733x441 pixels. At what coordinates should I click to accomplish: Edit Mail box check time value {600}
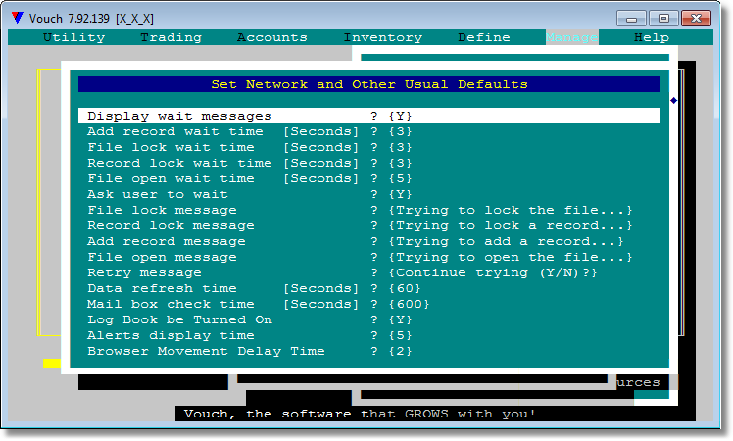pyautogui.click(x=409, y=304)
